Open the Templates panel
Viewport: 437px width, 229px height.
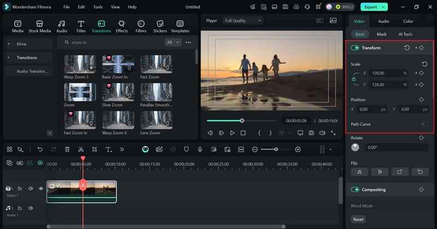click(180, 27)
